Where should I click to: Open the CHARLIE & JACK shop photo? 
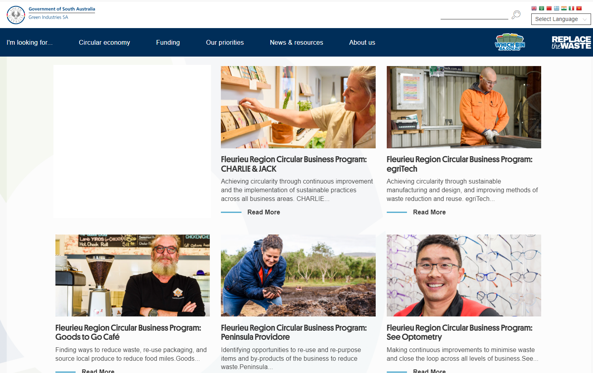click(298, 107)
